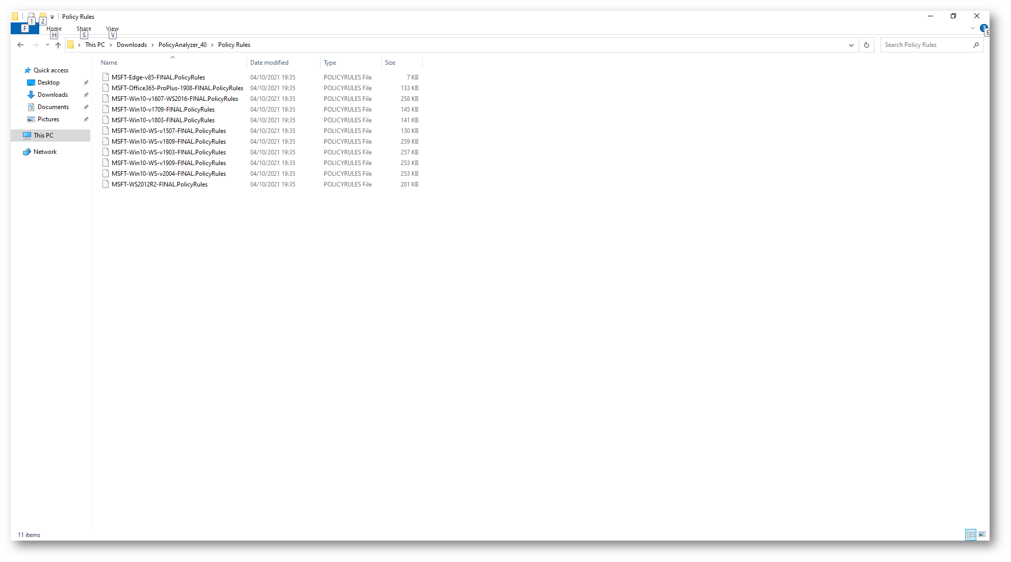Viewport: 1011px width, 562px height.
Task: Open the View ribbon tab
Action: [x=112, y=29]
